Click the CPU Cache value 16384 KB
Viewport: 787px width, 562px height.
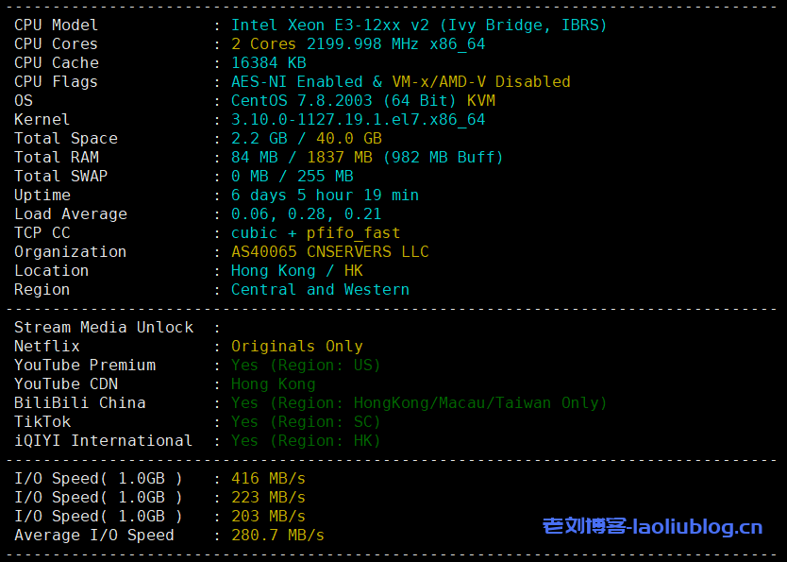(x=269, y=62)
